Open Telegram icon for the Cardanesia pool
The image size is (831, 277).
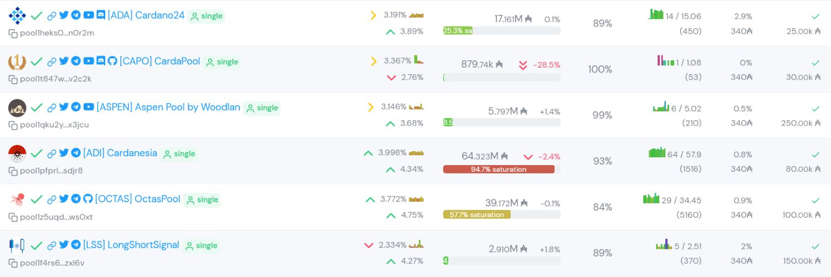click(76, 153)
